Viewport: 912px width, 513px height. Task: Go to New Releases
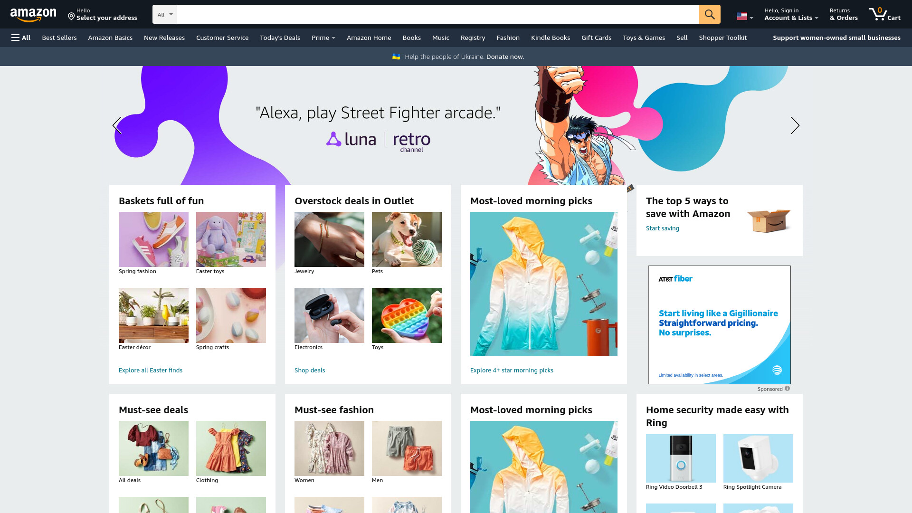click(164, 38)
